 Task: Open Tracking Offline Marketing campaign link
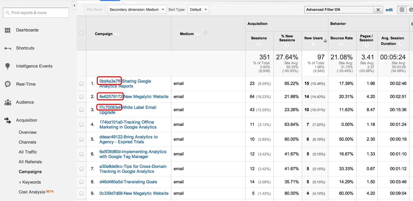(x=128, y=125)
